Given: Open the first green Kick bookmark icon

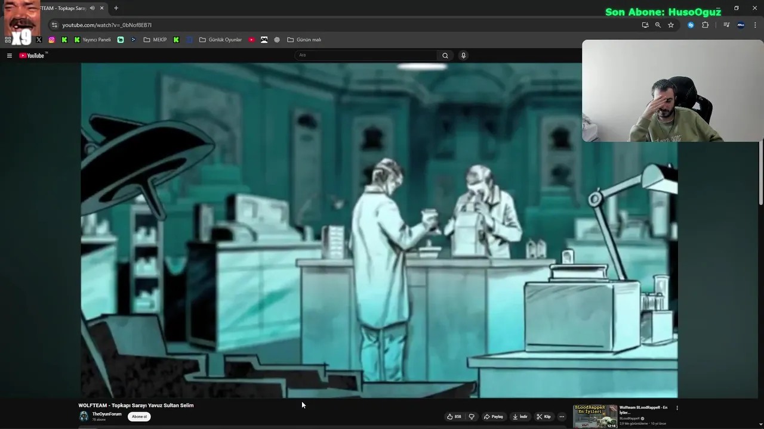Looking at the screenshot, I should pyautogui.click(x=64, y=40).
